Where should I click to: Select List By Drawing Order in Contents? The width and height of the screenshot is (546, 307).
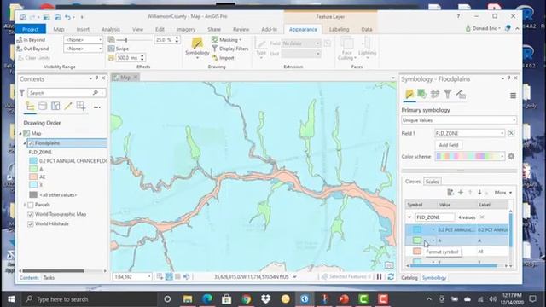(31, 106)
